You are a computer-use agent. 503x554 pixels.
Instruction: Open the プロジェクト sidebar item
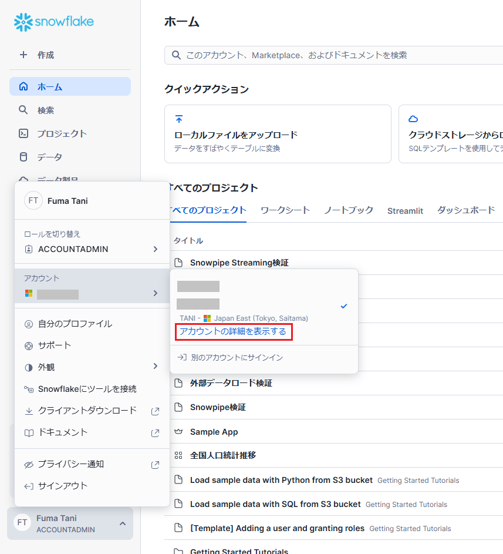pos(70,133)
